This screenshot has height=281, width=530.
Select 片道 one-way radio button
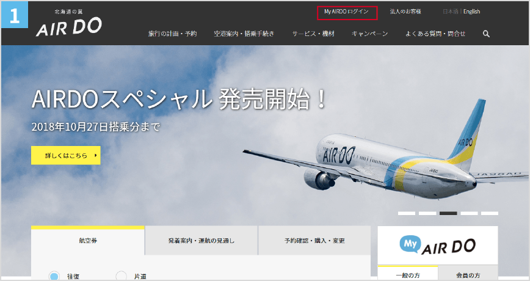[122, 276]
